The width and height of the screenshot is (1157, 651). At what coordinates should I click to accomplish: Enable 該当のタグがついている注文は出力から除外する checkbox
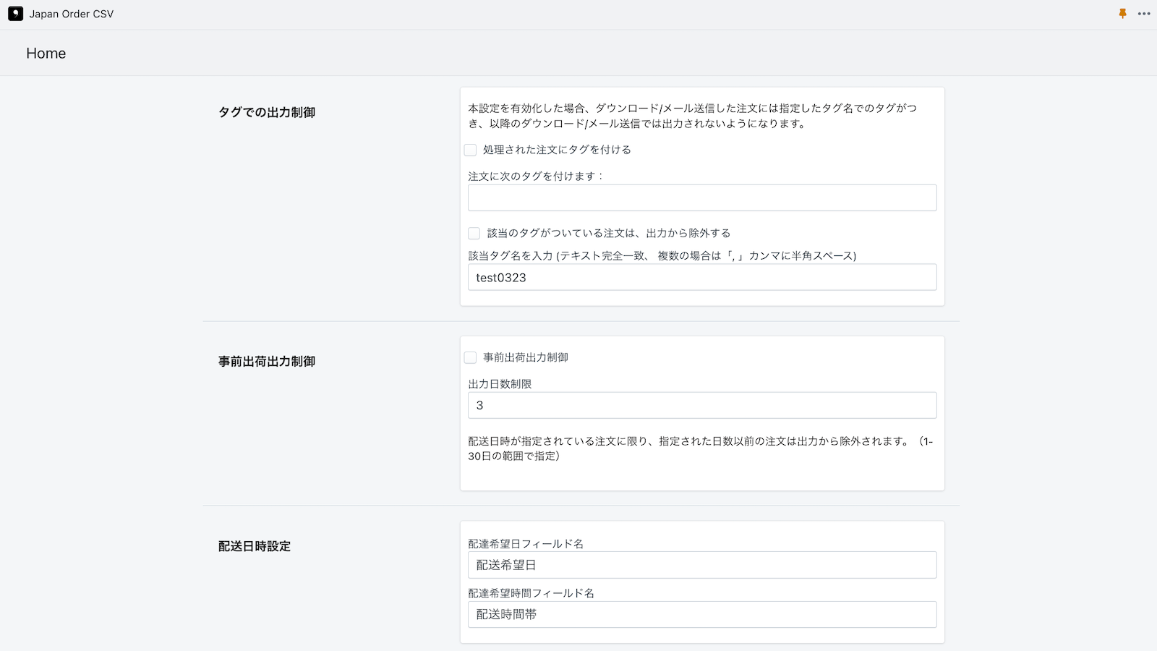click(474, 233)
